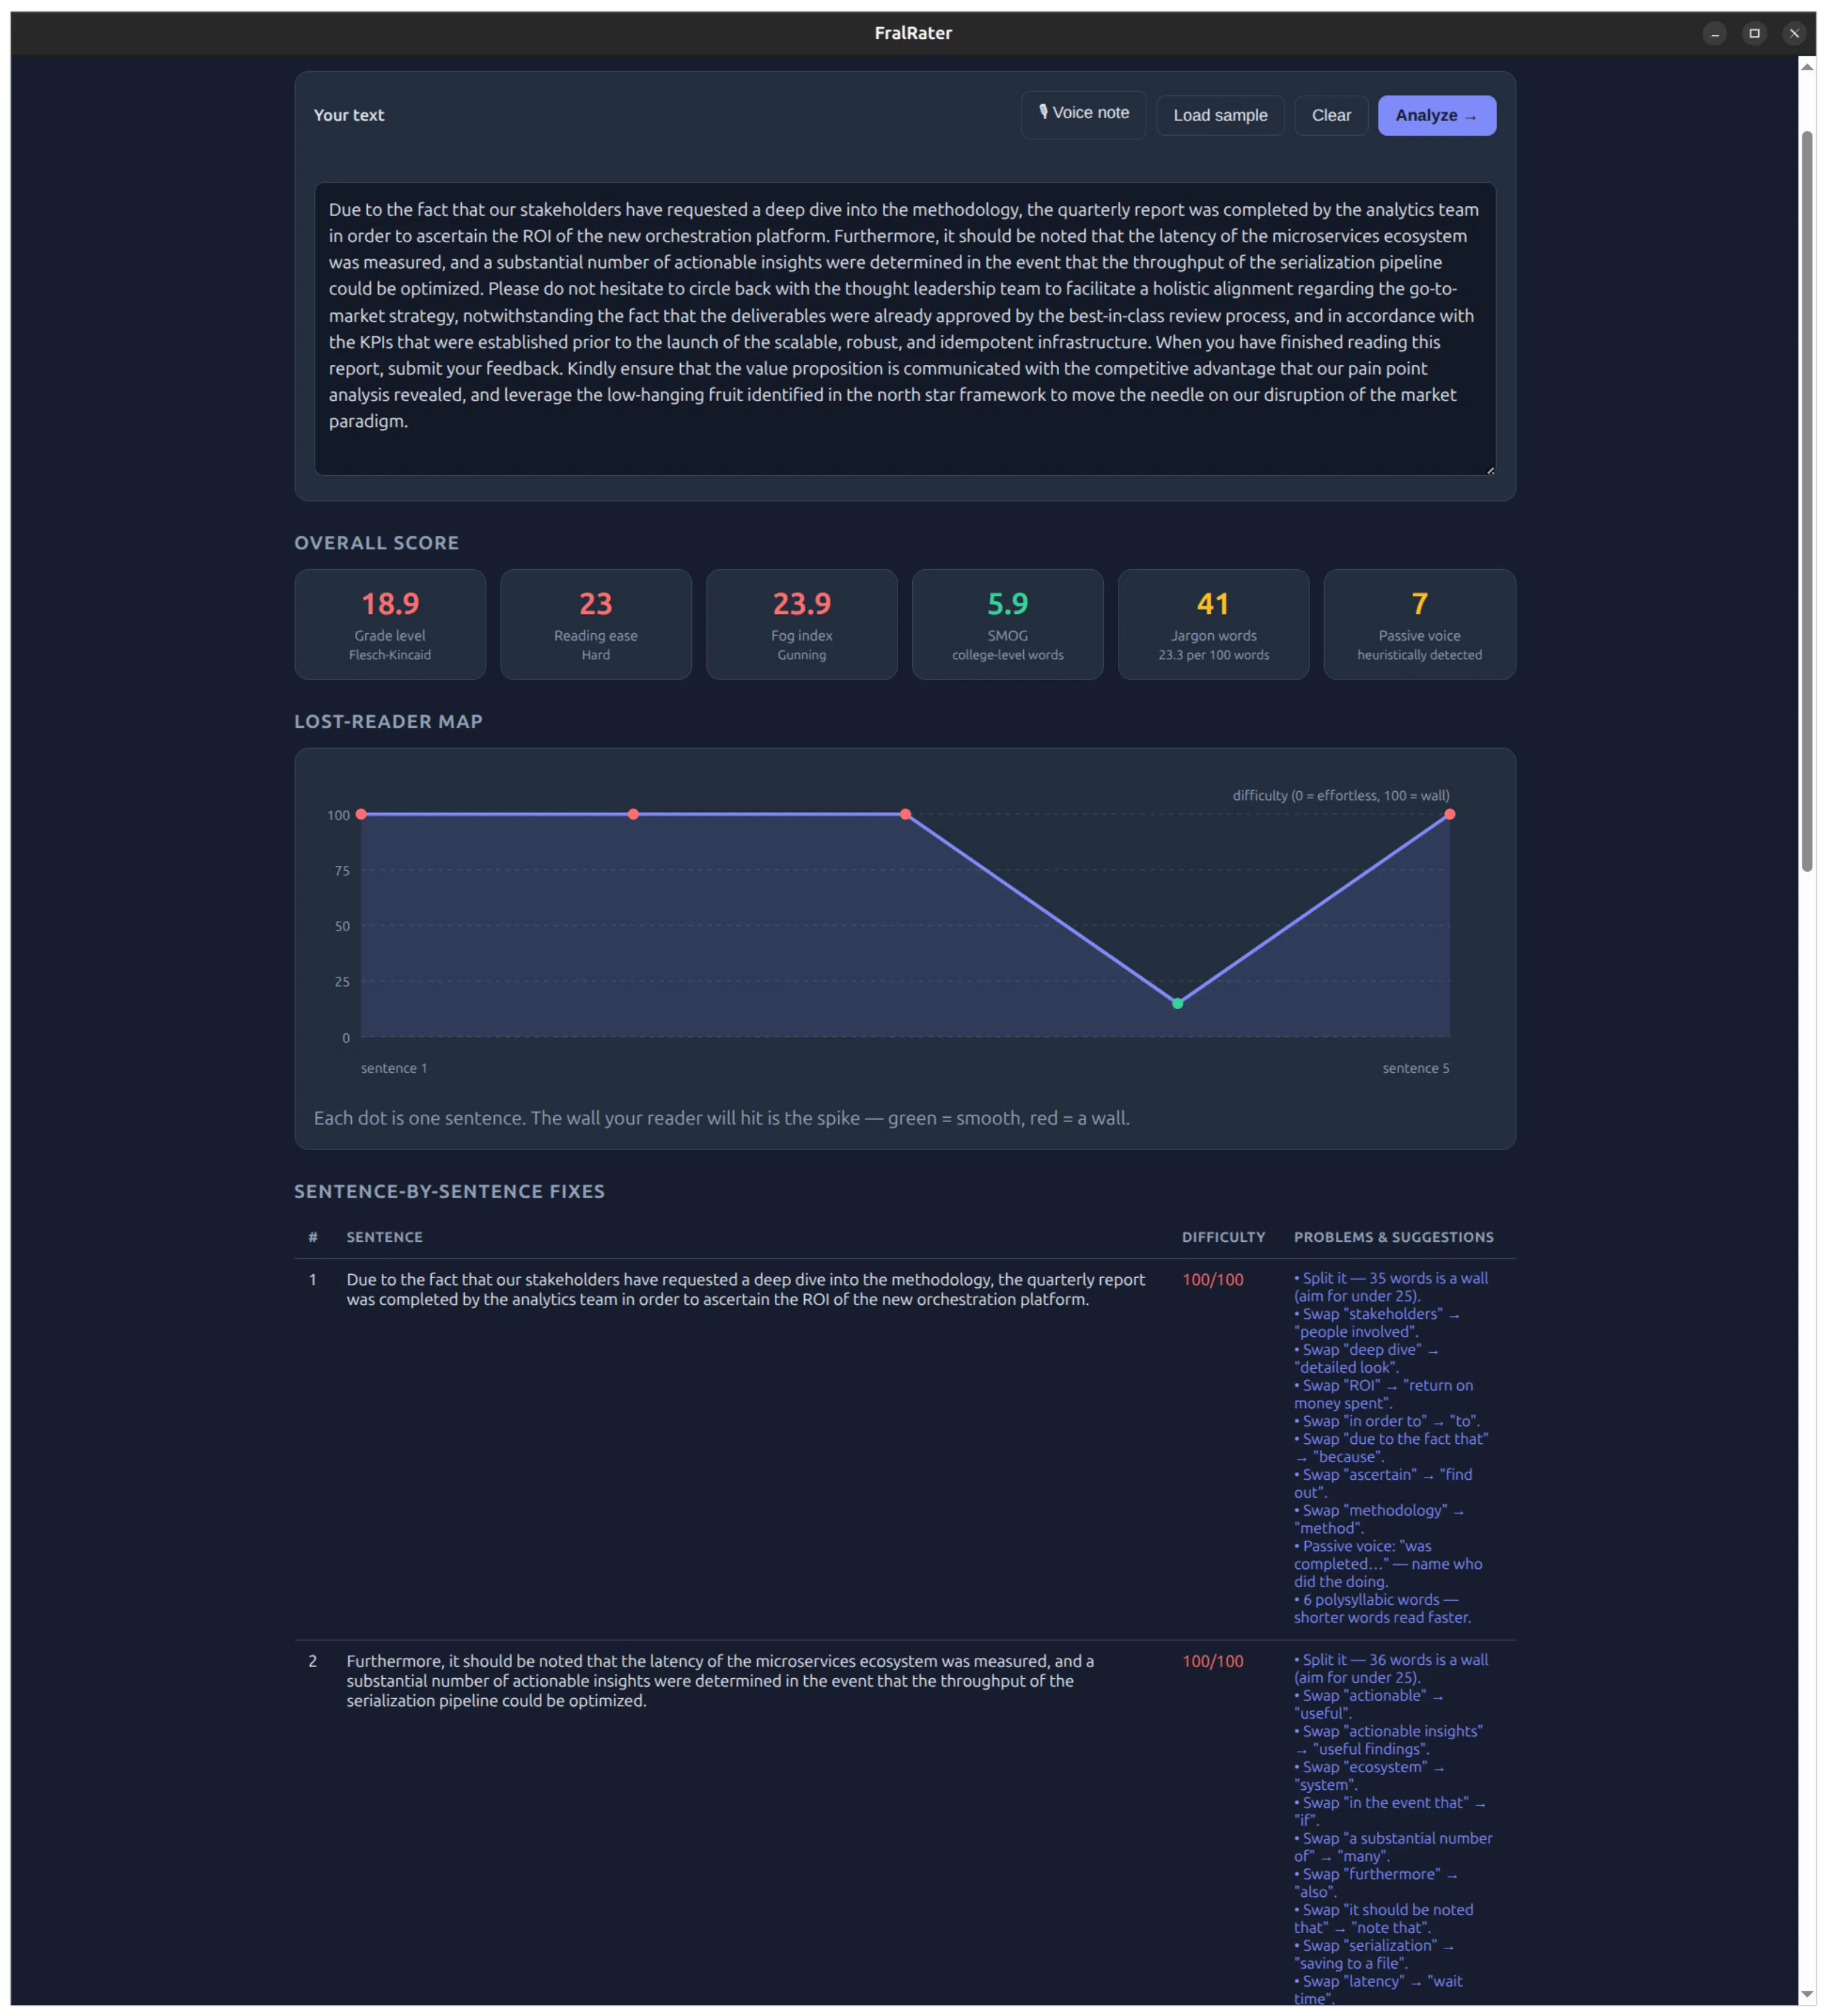Click PROBLEMS & SUGGESTIONS column header
The image size is (1828, 2016).
(x=1393, y=1237)
